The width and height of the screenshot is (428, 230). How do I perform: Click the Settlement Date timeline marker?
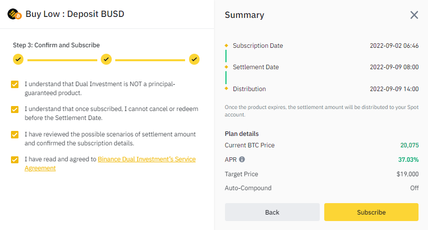click(x=226, y=67)
